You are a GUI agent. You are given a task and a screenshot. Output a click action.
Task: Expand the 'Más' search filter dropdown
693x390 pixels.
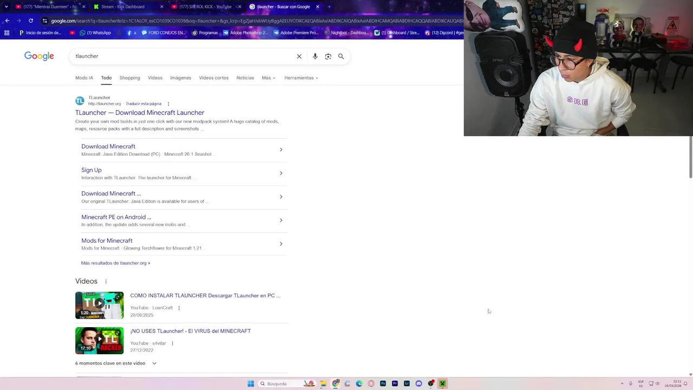tap(269, 78)
